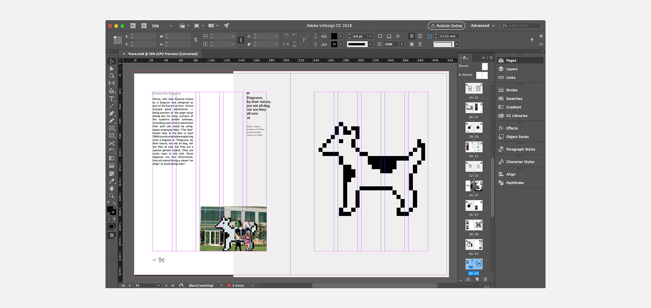Select the Rectangle tool
This screenshot has width=651, height=308.
click(x=112, y=136)
